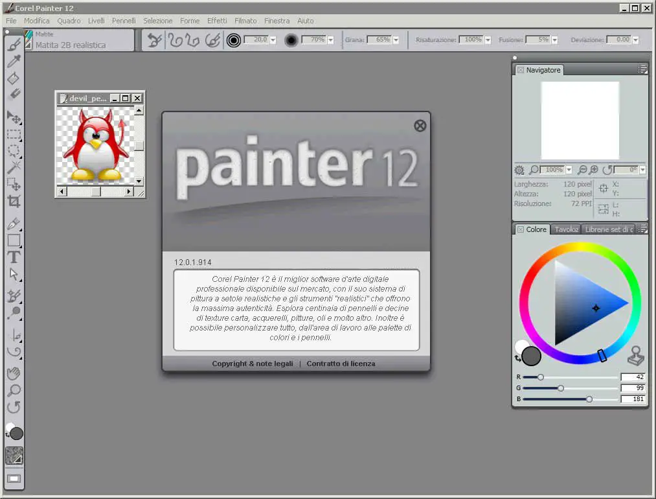The width and height of the screenshot is (656, 499).
Task: Switch to Librerie set di colori tab
Action: point(609,229)
